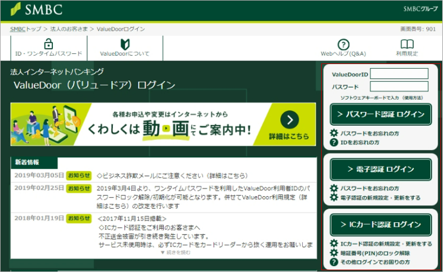This screenshot has width=444, height=272.
Task: Click the play icon in 動画 banner text
Action: pos(166,129)
